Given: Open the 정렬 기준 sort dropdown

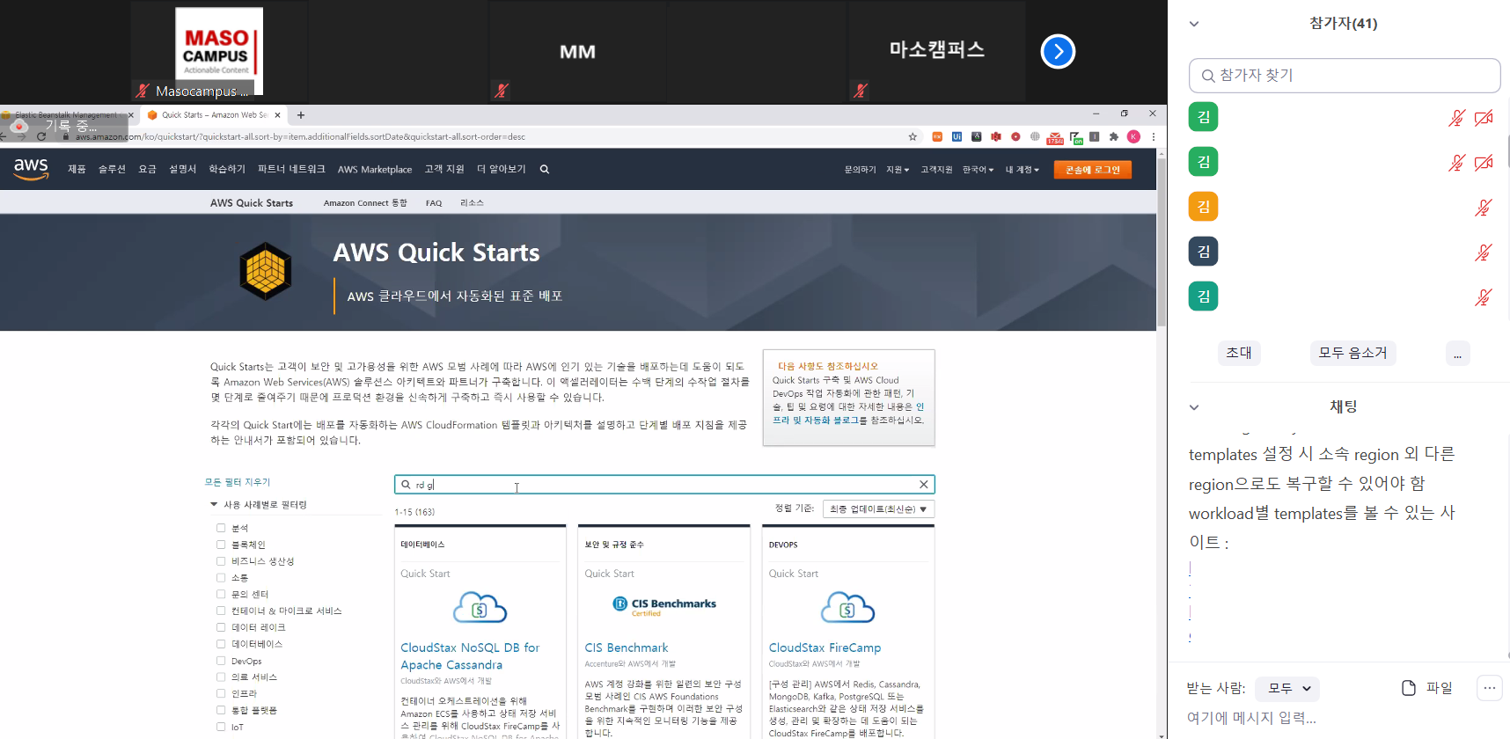Looking at the screenshot, I should 877,509.
